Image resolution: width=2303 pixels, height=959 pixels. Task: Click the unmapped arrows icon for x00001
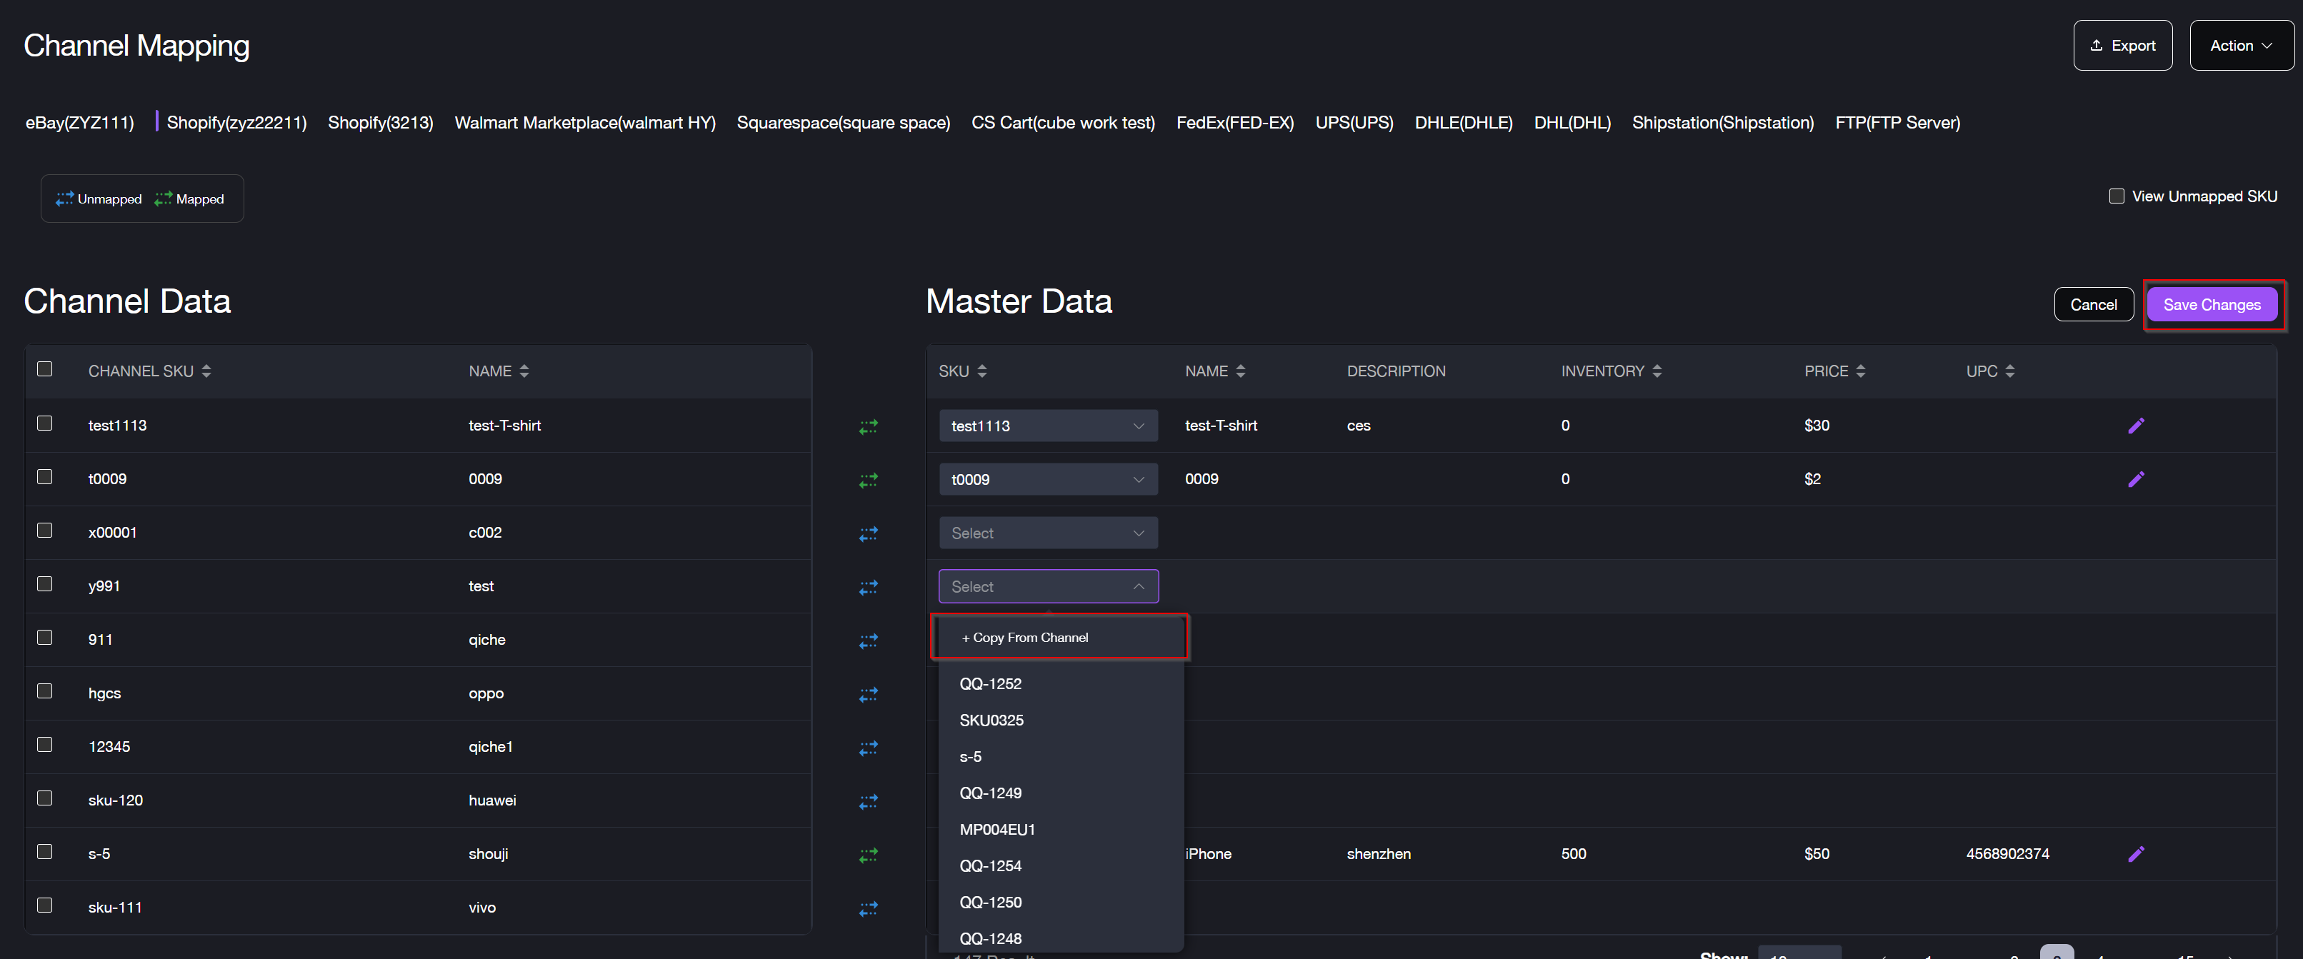pos(868,533)
